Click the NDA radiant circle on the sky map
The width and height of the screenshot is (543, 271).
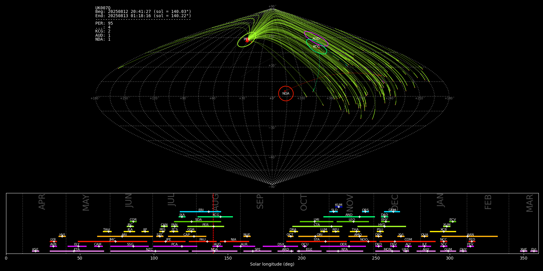(286, 93)
